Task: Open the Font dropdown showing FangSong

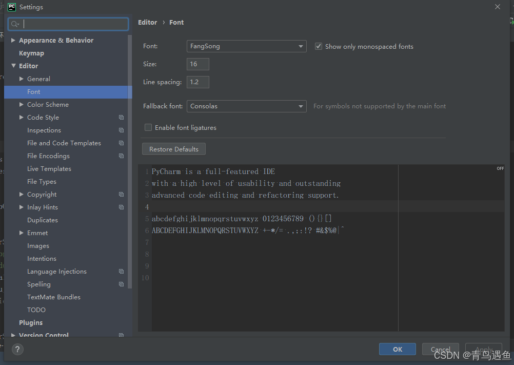Action: tap(247, 46)
